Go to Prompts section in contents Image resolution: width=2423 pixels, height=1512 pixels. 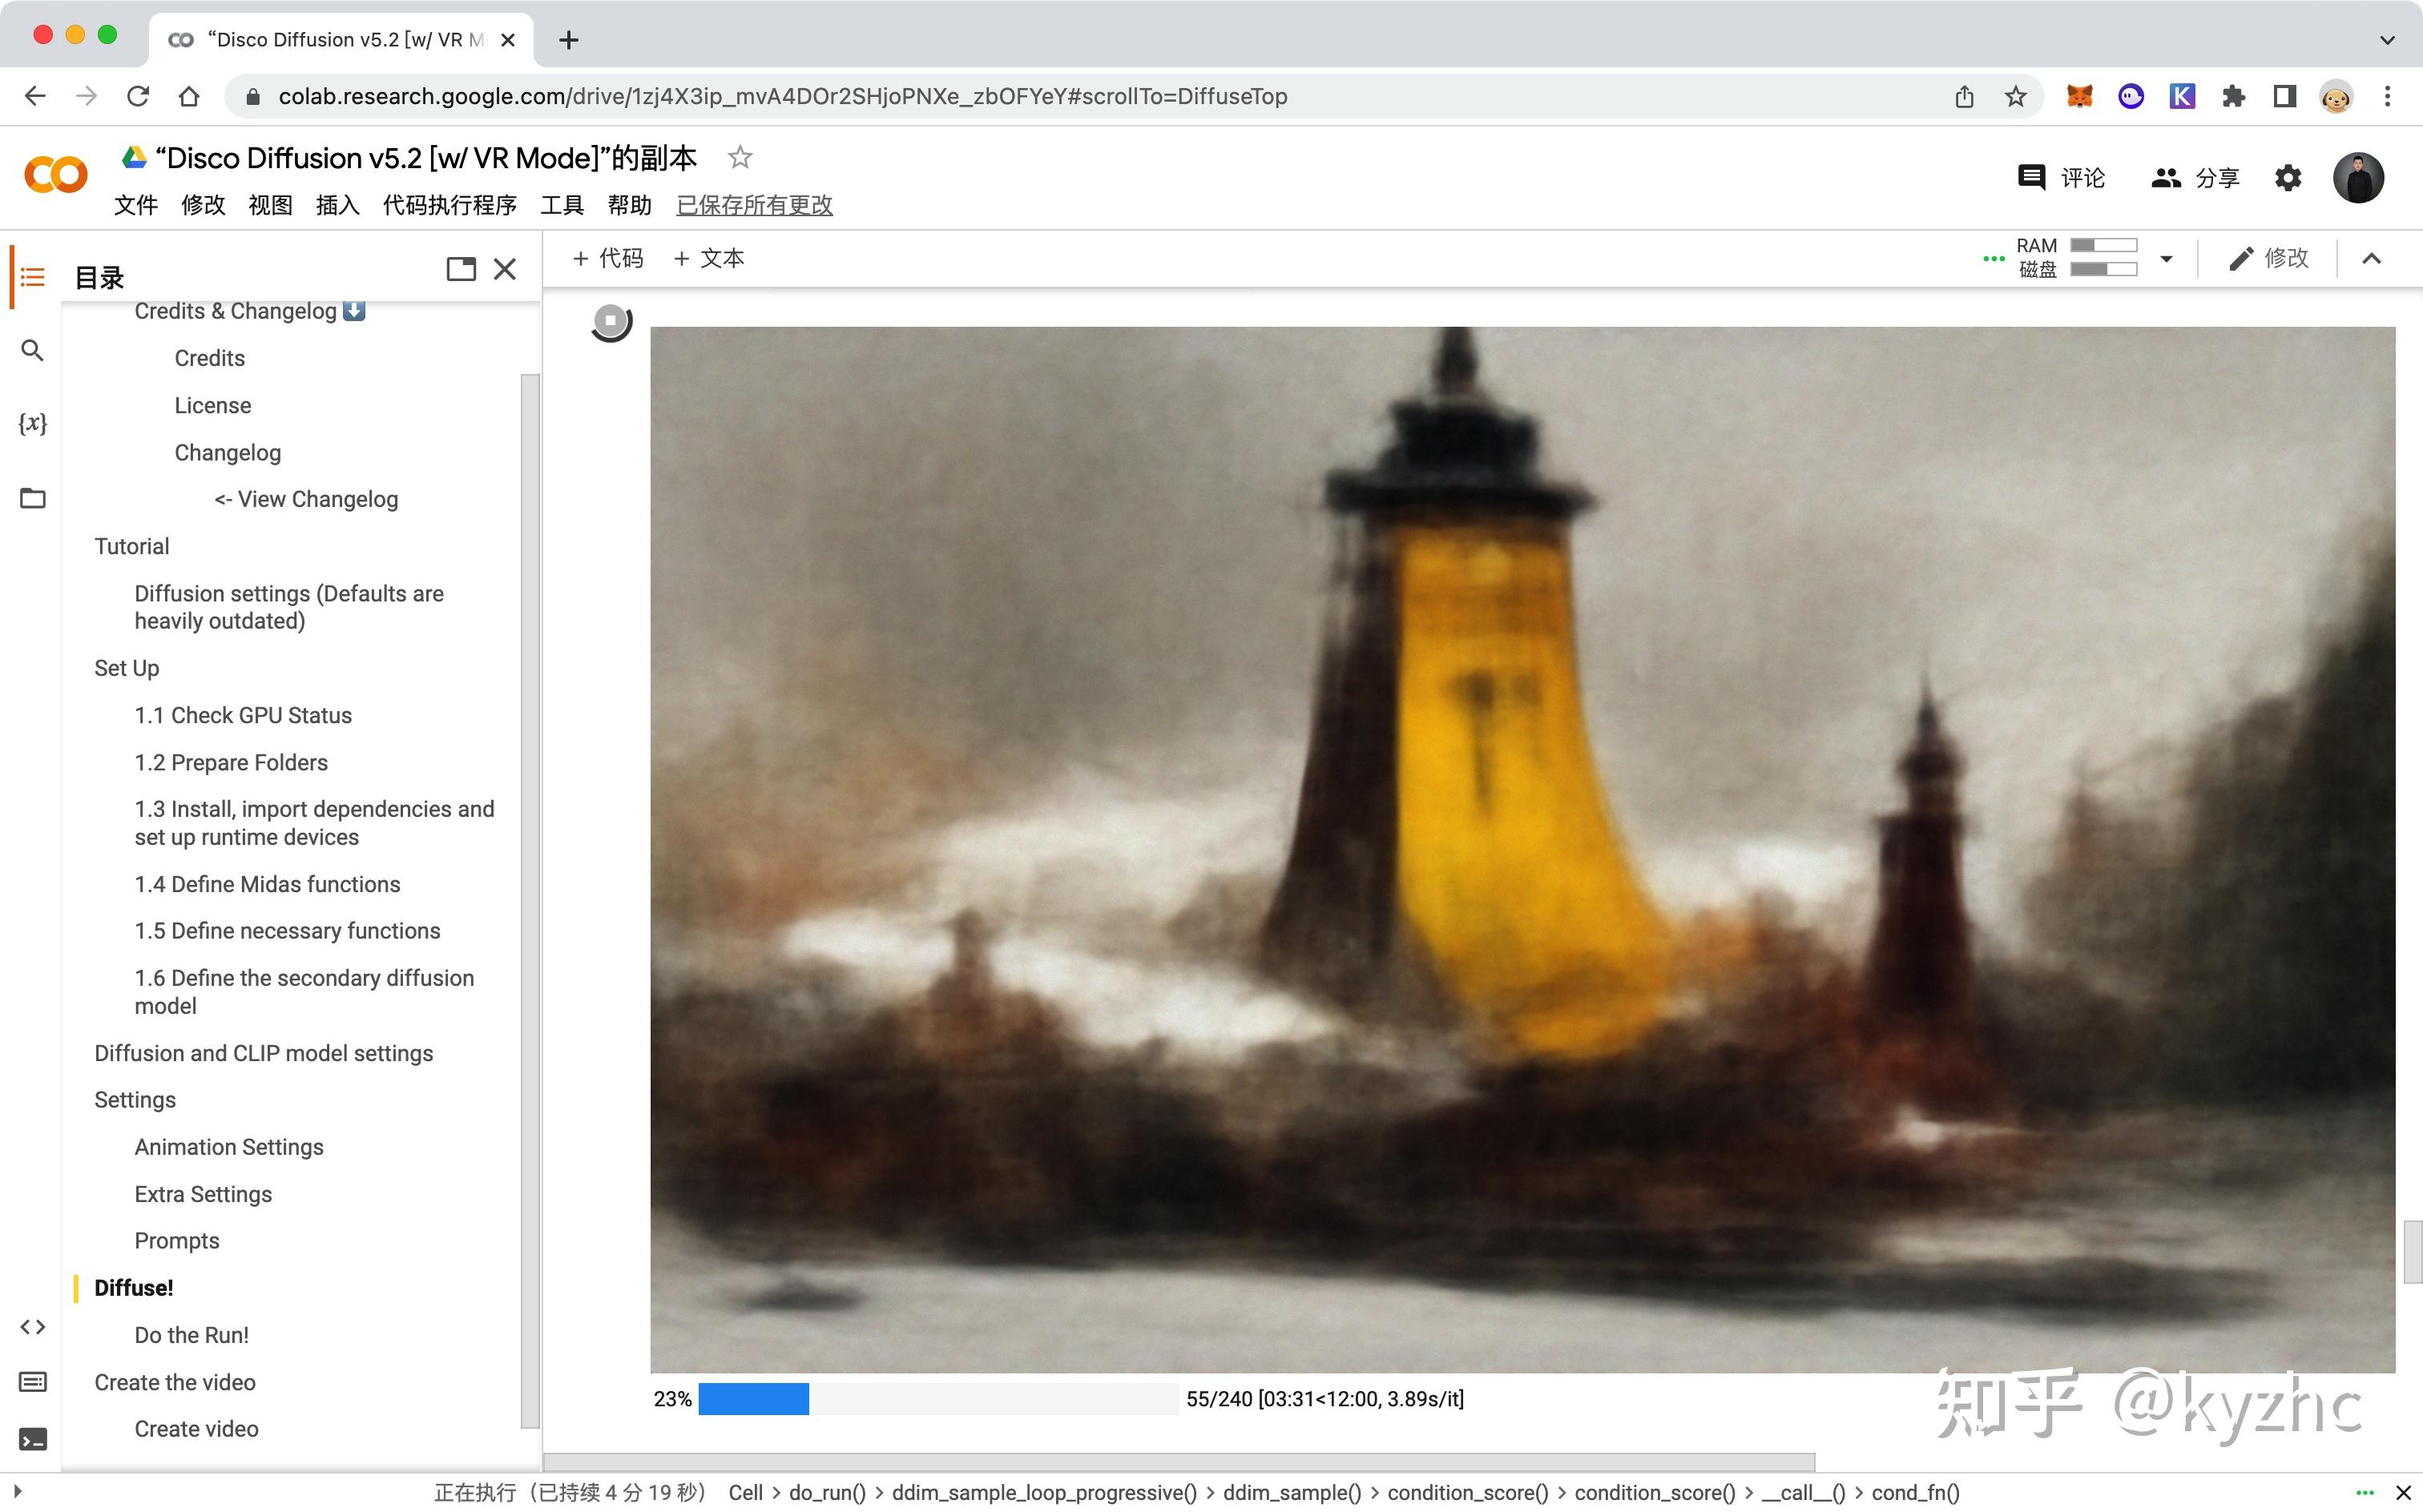(177, 1241)
